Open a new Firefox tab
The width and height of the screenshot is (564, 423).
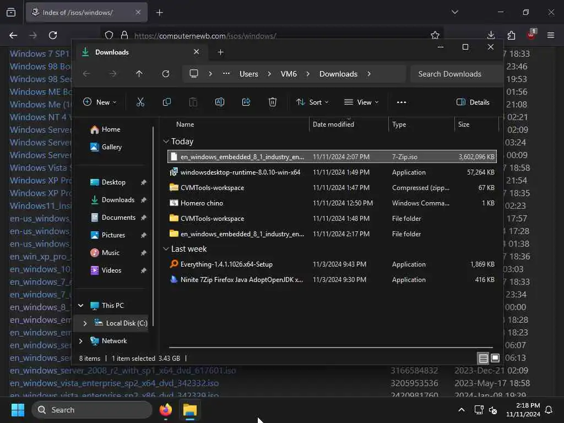(159, 13)
